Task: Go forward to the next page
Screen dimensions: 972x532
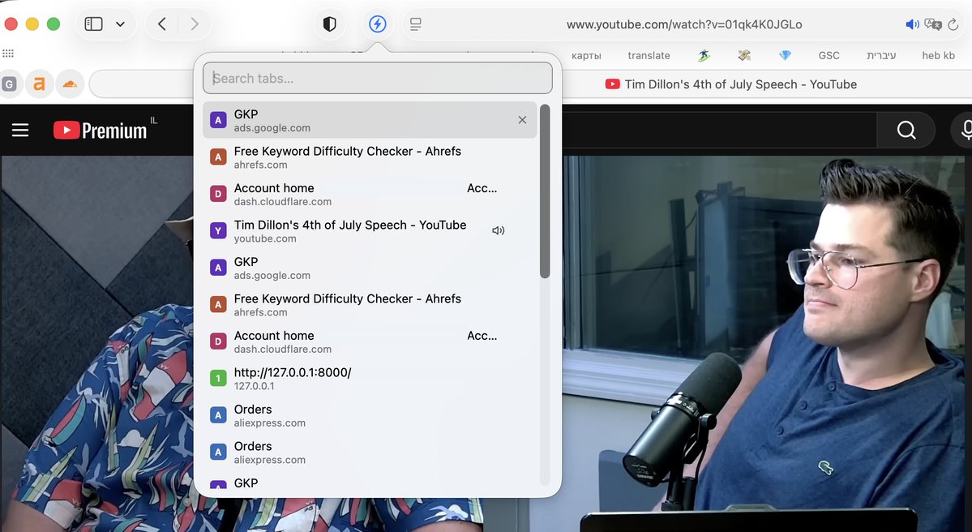Action: [x=195, y=24]
